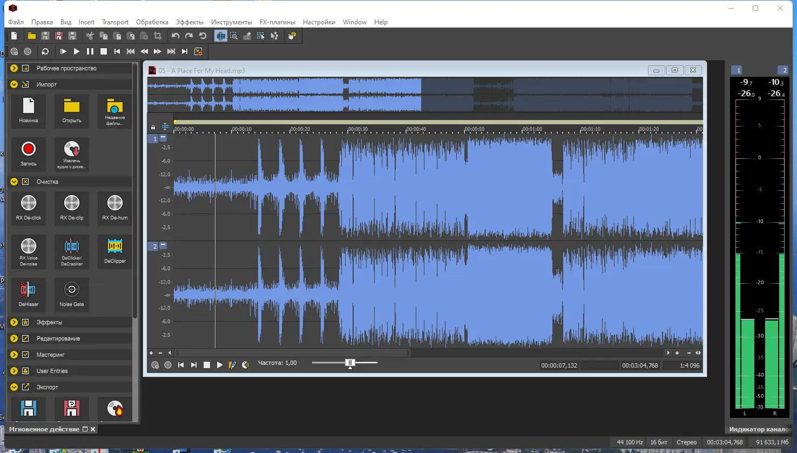Viewport: 797px width, 453px height.
Task: Open the Правка menu
Action: click(42, 22)
